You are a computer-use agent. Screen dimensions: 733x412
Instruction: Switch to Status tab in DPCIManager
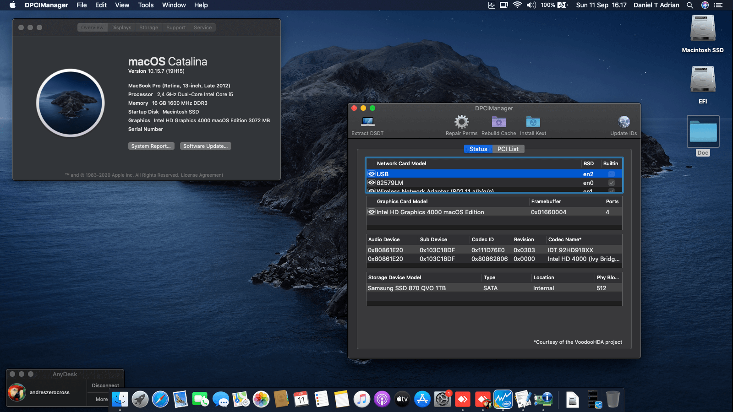[478, 149]
